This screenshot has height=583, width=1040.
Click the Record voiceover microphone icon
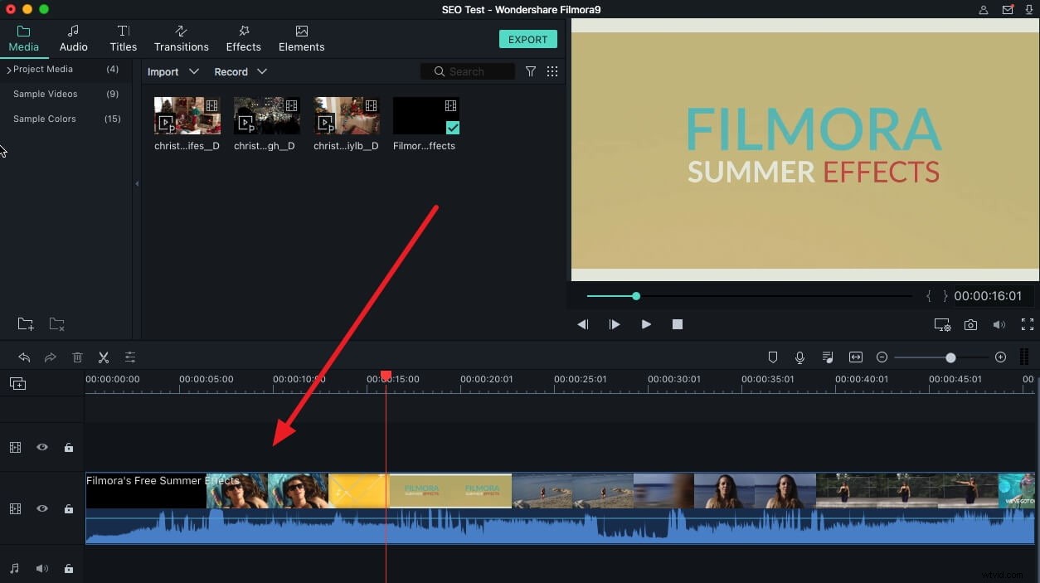799,357
